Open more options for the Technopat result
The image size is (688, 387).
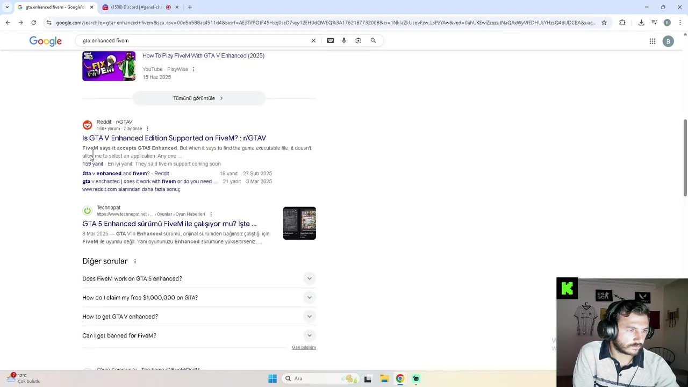[x=211, y=214]
